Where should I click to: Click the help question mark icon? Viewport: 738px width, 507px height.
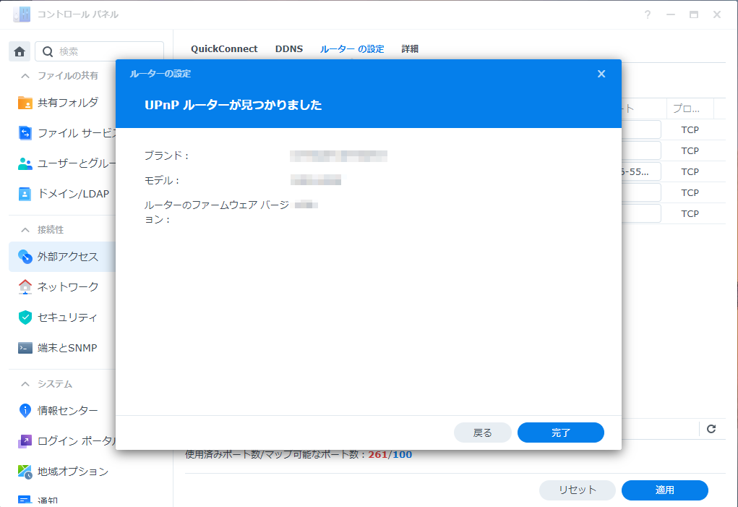(648, 14)
